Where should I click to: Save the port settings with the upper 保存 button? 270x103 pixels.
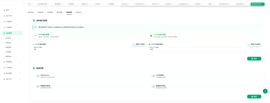[254, 59]
